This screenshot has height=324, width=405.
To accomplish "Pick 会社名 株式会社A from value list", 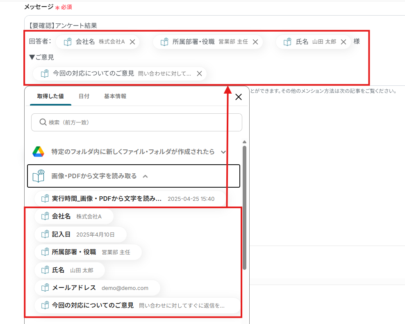I will pyautogui.click(x=74, y=216).
